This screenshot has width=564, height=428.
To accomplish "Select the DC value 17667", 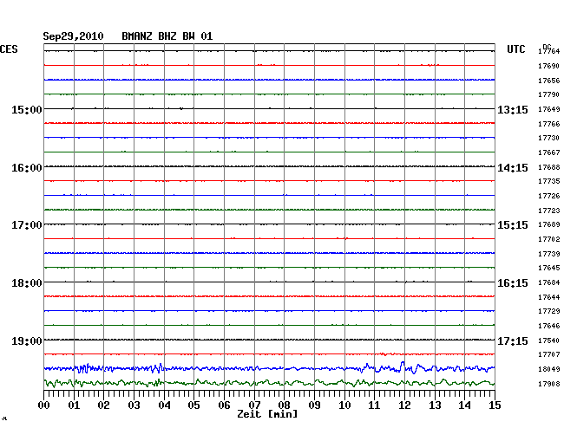I will point(549,152).
